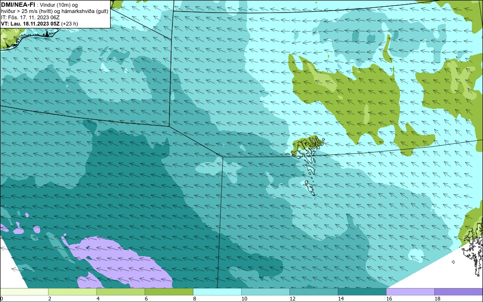The width and height of the screenshot is (483, 302).
Task: Click the 10–12 m/s legend swatch
Action: [266, 291]
